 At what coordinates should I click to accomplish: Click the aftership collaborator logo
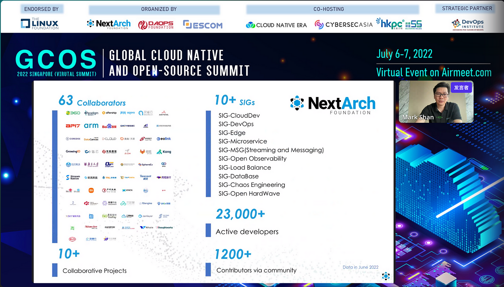[x=109, y=113]
